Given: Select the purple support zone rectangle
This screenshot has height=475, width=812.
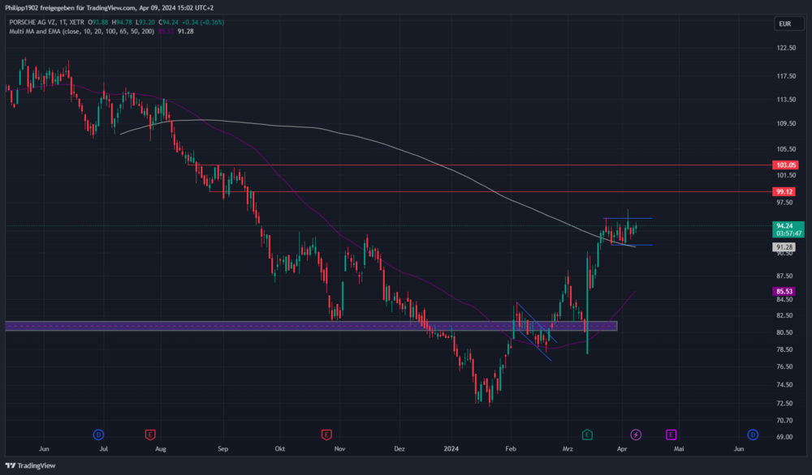Looking at the screenshot, I should tap(244, 326).
